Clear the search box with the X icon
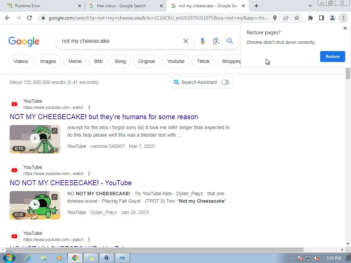This screenshot has width=351, height=263. tap(185, 41)
